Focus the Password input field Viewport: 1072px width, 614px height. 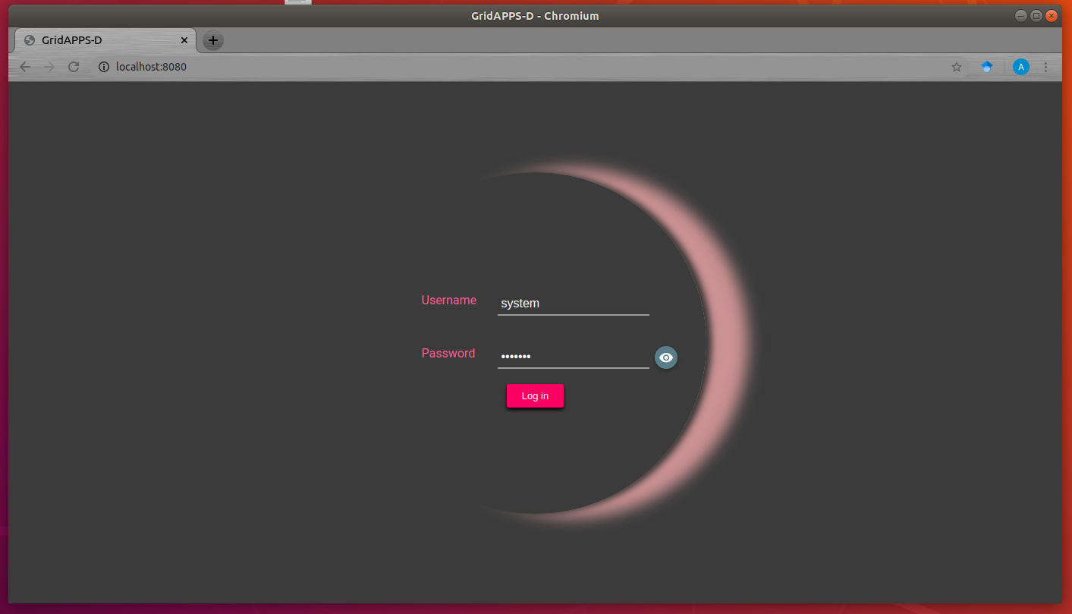point(574,357)
